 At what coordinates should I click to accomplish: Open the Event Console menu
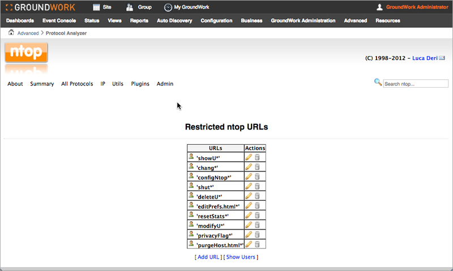click(x=59, y=20)
